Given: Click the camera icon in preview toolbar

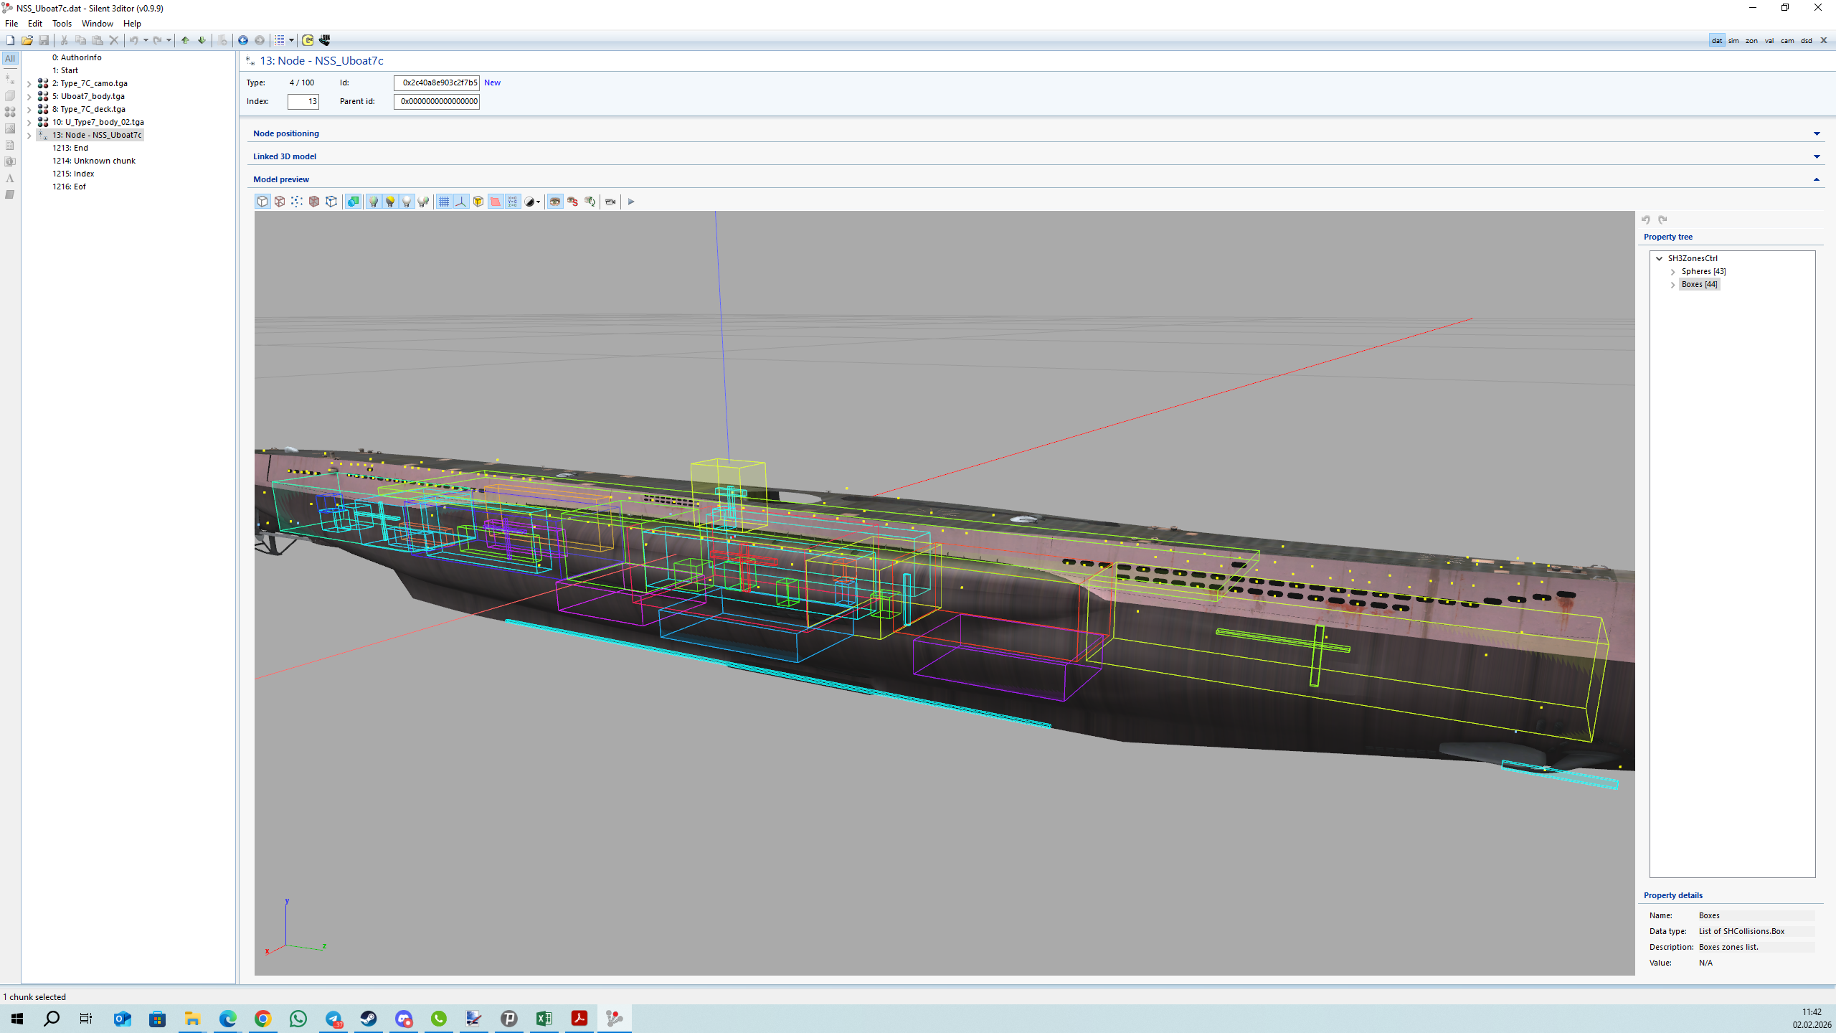Looking at the screenshot, I should click(610, 202).
